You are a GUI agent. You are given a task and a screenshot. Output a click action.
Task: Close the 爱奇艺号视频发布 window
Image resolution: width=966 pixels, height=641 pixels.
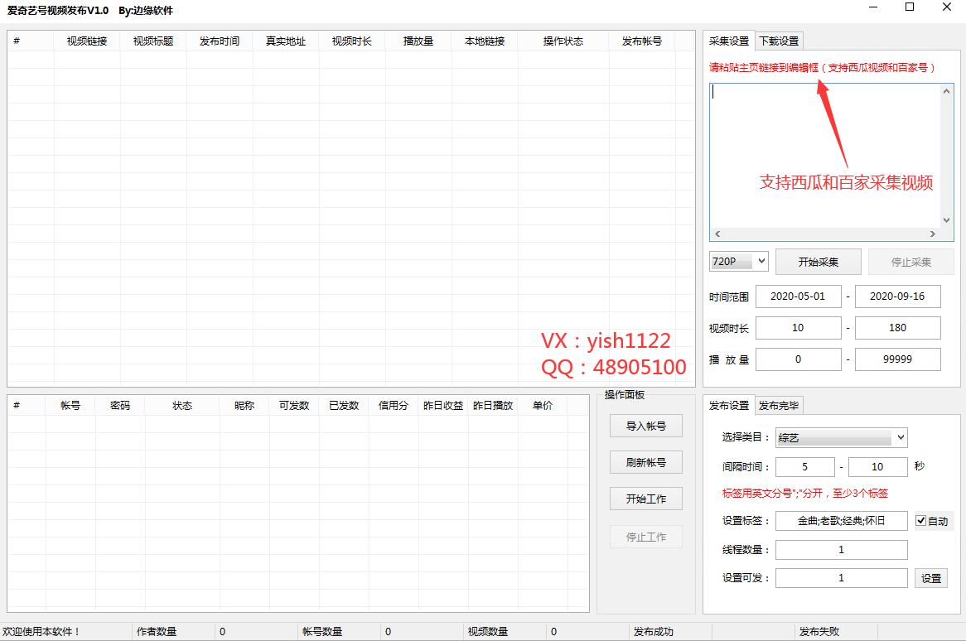(x=947, y=7)
